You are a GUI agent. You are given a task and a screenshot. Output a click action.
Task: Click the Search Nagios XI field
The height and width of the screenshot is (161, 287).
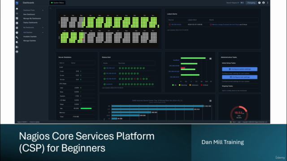[235, 3]
